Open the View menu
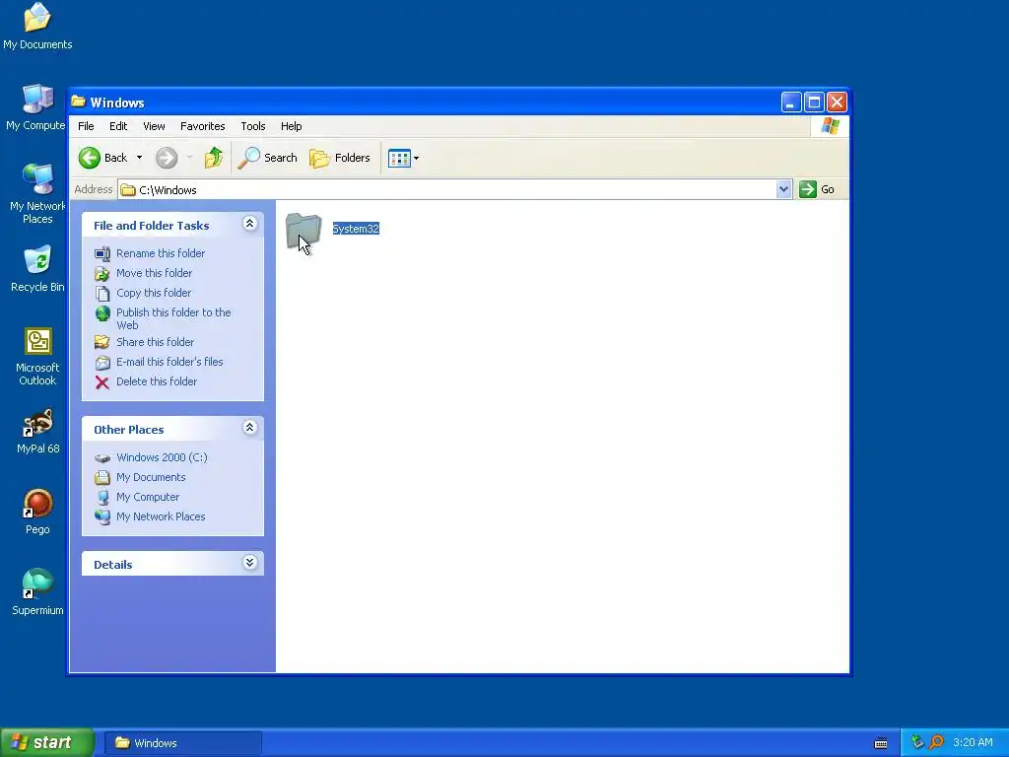 [154, 126]
